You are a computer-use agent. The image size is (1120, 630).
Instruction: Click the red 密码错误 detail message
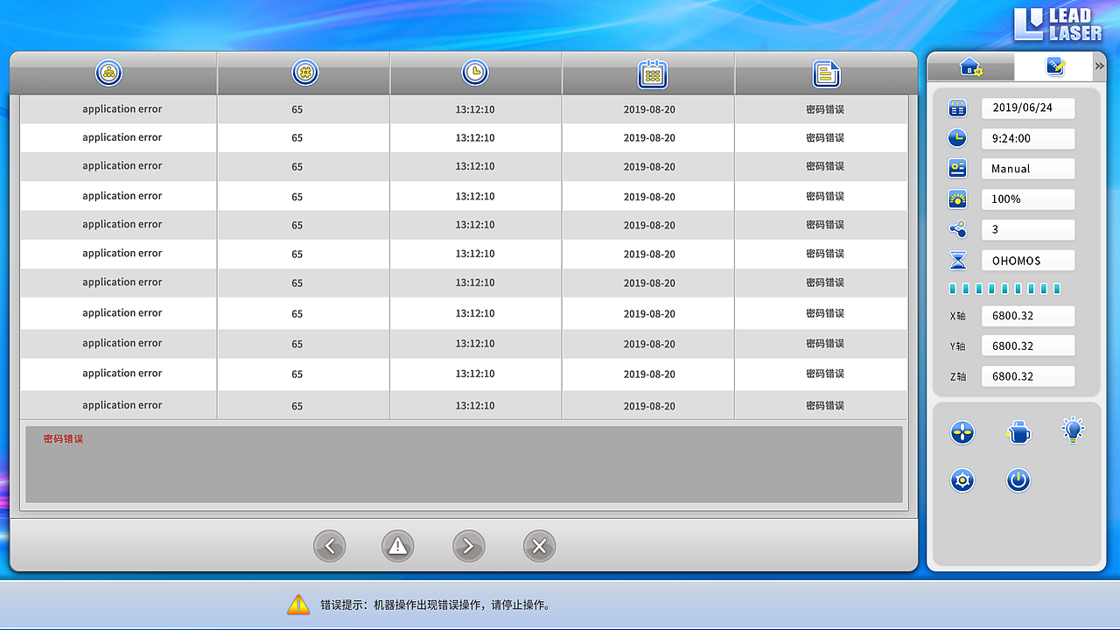point(63,438)
